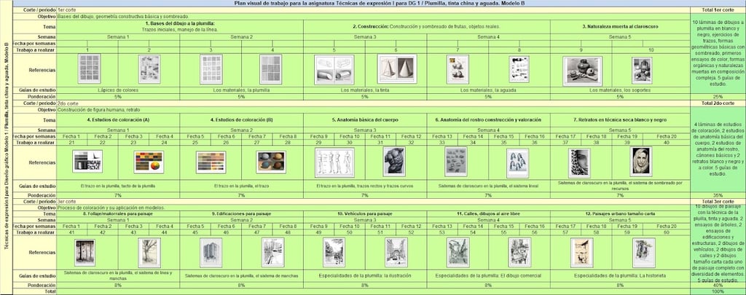
Task: Select the 35% total weighting cell
Action: click(718, 195)
